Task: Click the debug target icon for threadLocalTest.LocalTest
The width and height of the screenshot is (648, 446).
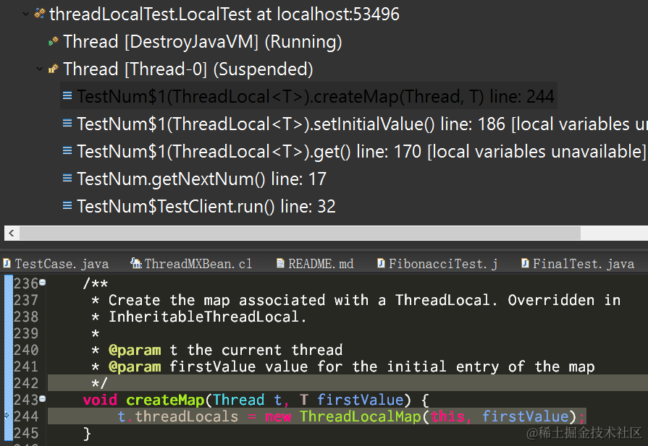Action: (40, 14)
